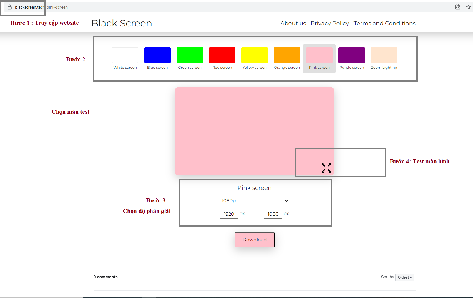Select the Red screen color tile
This screenshot has height=298, width=473.
coord(222,55)
